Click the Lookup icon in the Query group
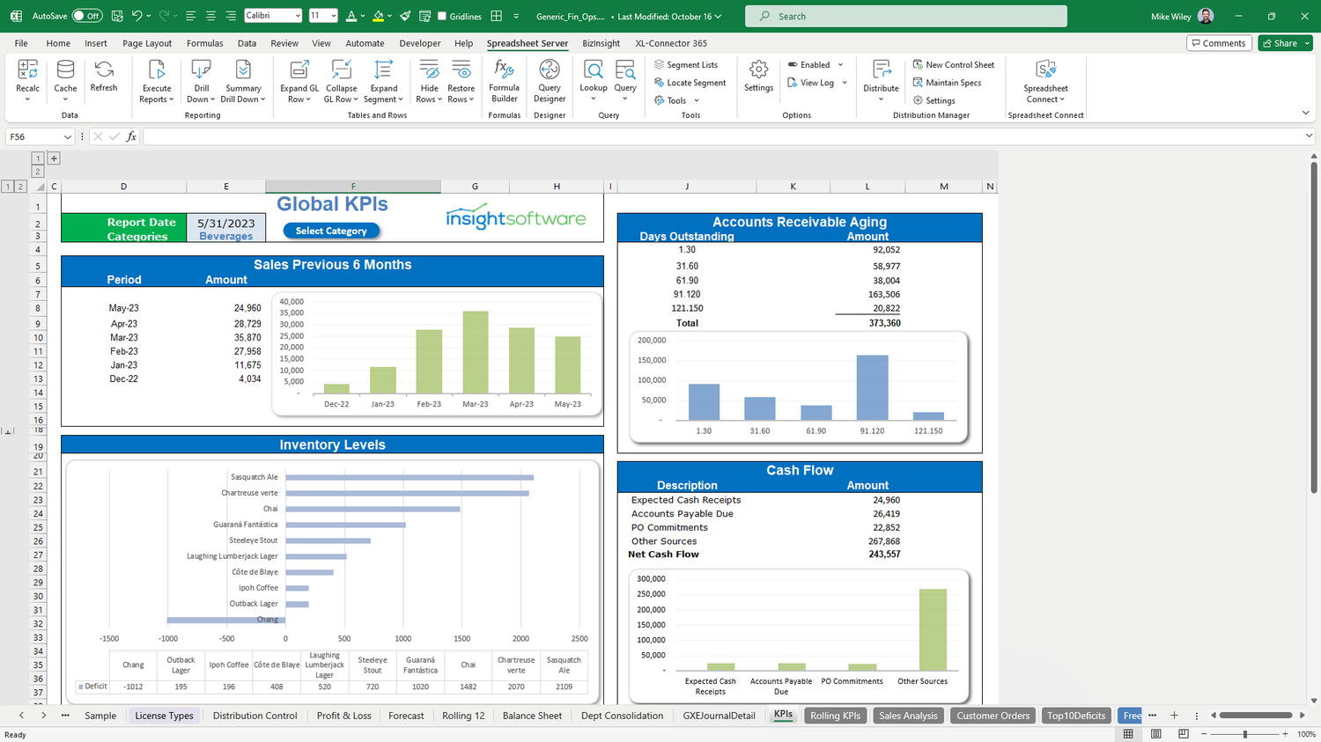 click(593, 80)
